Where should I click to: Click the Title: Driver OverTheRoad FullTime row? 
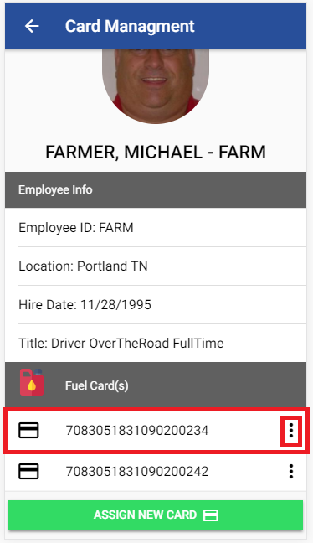pyautogui.click(x=156, y=344)
